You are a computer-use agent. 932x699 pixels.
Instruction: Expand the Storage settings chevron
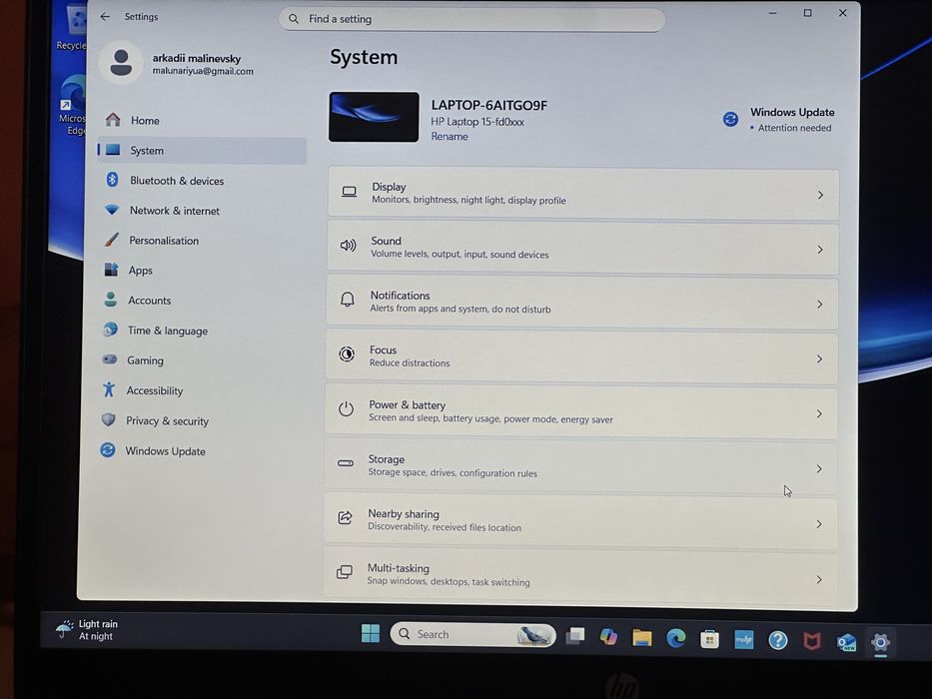(820, 469)
